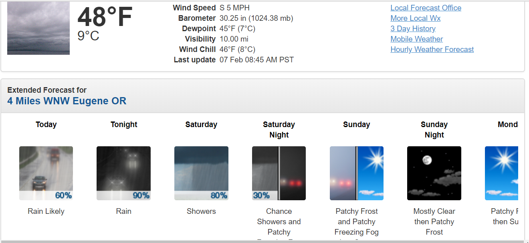Screen dimensions: 529x243
Task: Click the Sunday Patchy Frost forecast icon
Action: (x=356, y=173)
